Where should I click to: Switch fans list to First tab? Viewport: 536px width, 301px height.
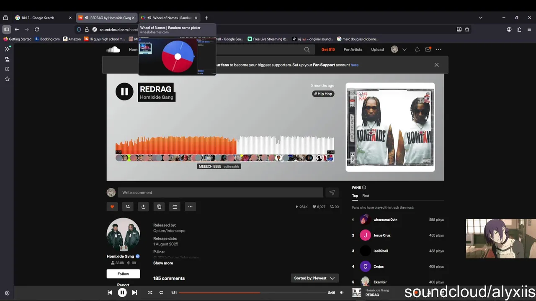(366, 196)
